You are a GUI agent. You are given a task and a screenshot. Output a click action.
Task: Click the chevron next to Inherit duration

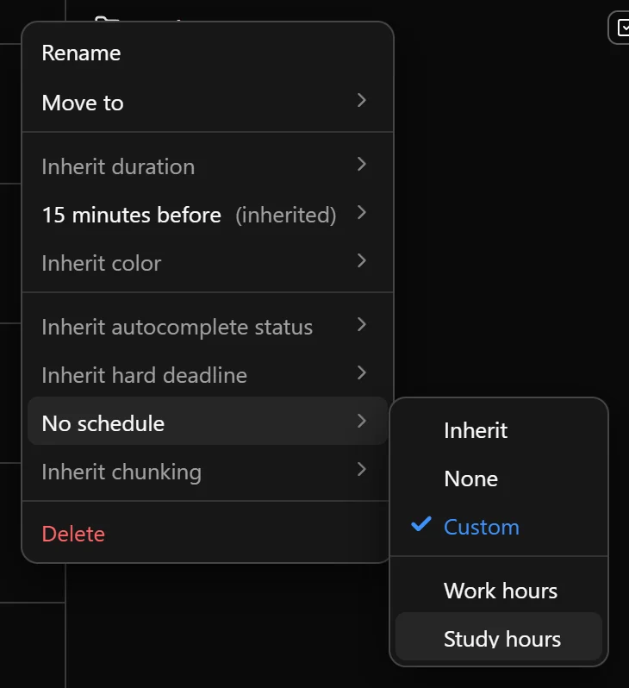point(361,165)
